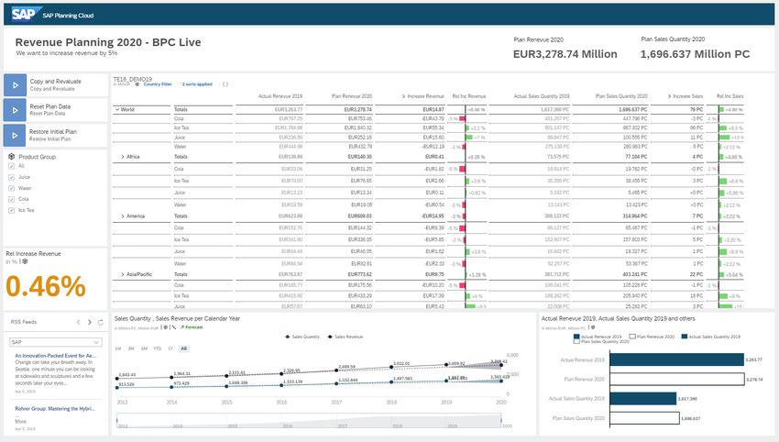Viewport: 779px width, 442px height.
Task: Select the 3M time range
Action: 131,348
